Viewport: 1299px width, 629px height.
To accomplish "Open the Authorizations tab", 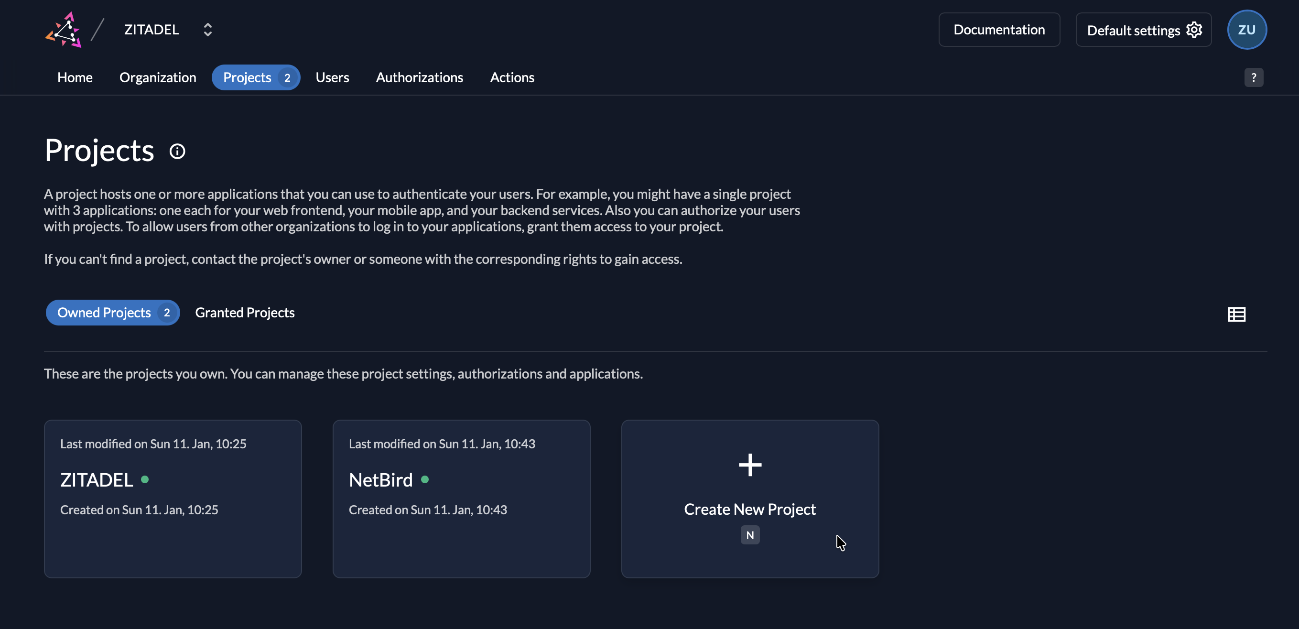I will [x=419, y=77].
